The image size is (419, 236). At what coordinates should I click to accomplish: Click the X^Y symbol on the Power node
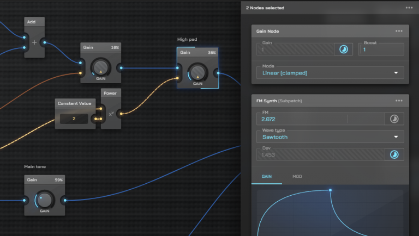[111, 114]
